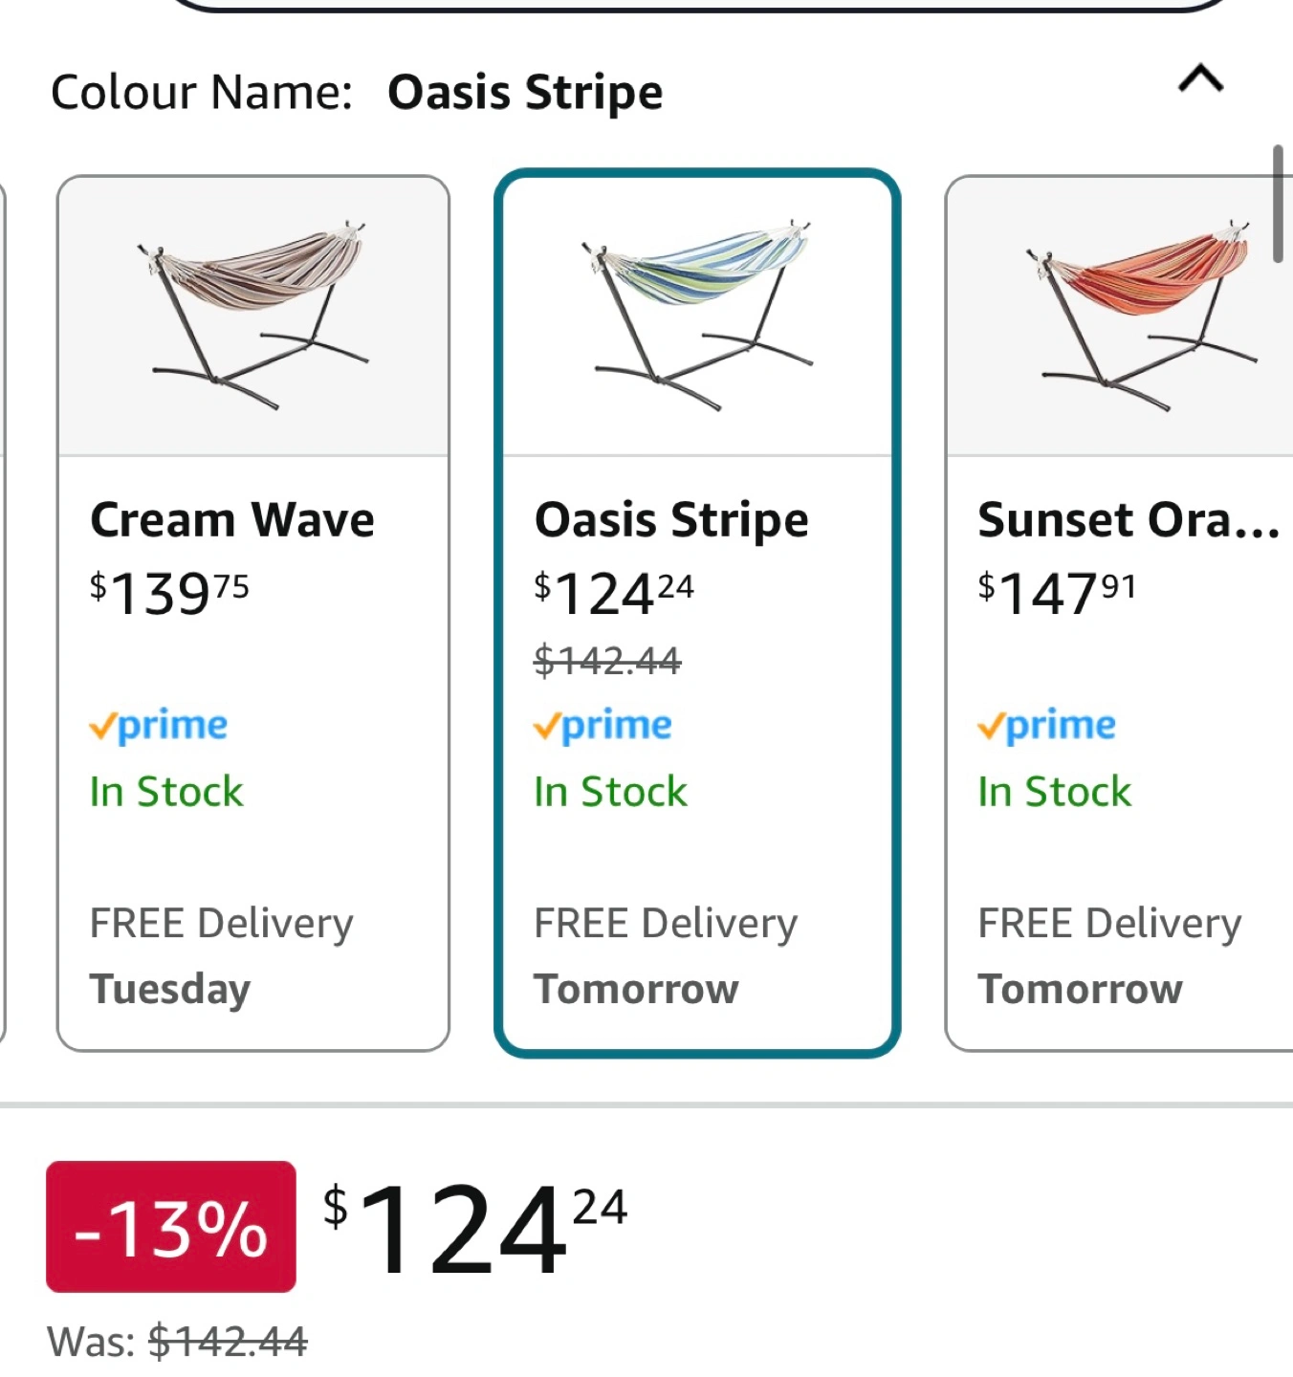Collapse the Colour Name section chevron
Viewport: 1293px width, 1377px height.
1200,78
